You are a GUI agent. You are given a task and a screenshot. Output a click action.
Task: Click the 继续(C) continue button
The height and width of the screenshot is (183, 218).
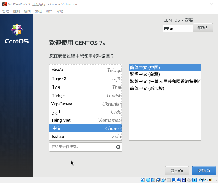point(204,171)
